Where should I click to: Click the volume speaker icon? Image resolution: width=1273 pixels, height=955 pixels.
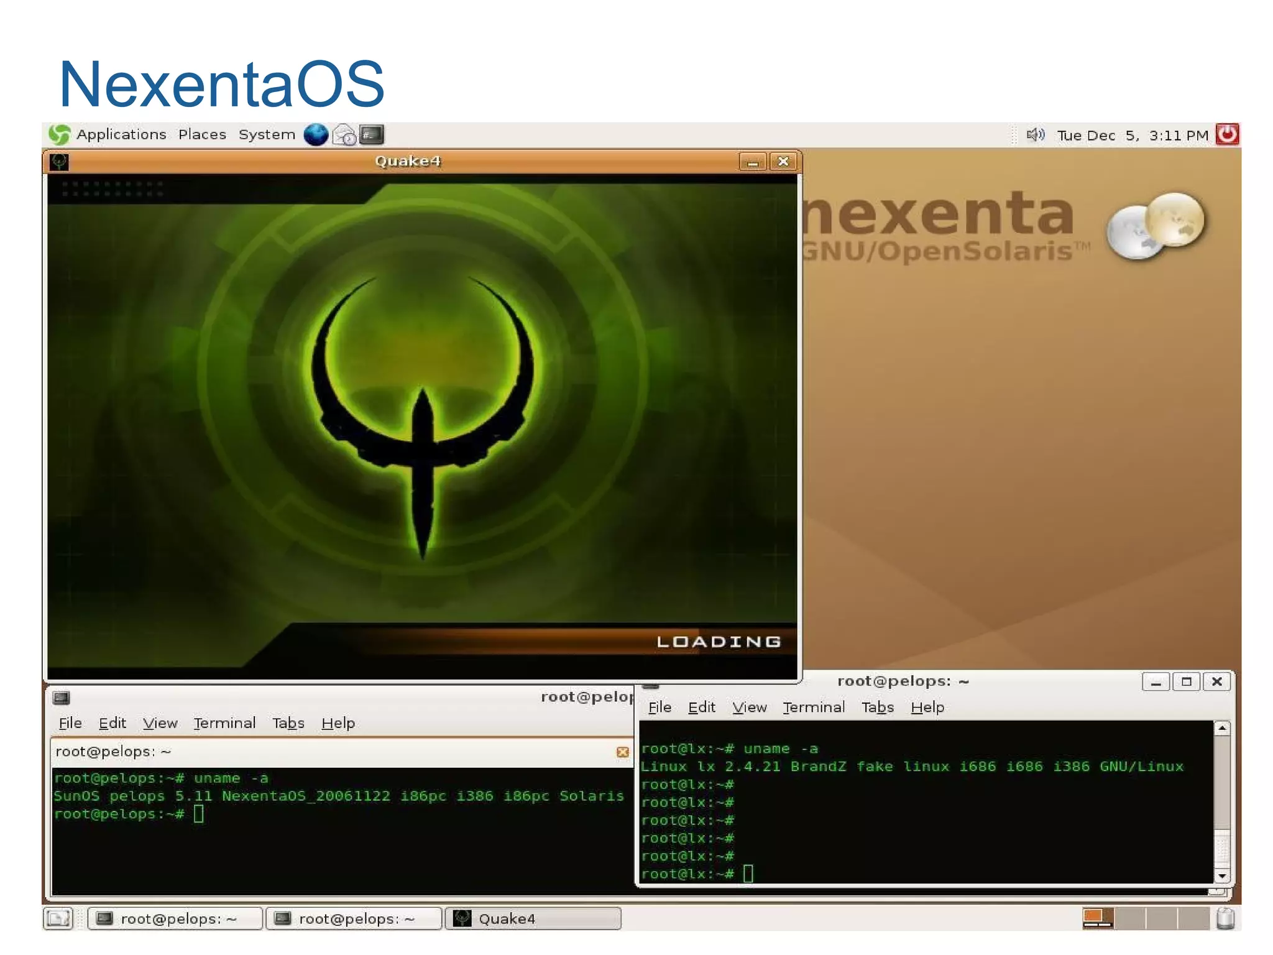pyautogui.click(x=1035, y=134)
